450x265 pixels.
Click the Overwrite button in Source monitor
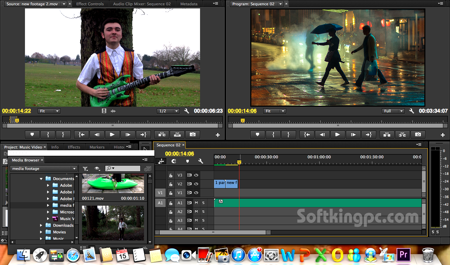(x=177, y=134)
